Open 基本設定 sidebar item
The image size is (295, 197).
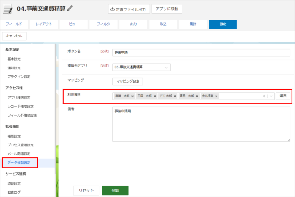pos(14,59)
